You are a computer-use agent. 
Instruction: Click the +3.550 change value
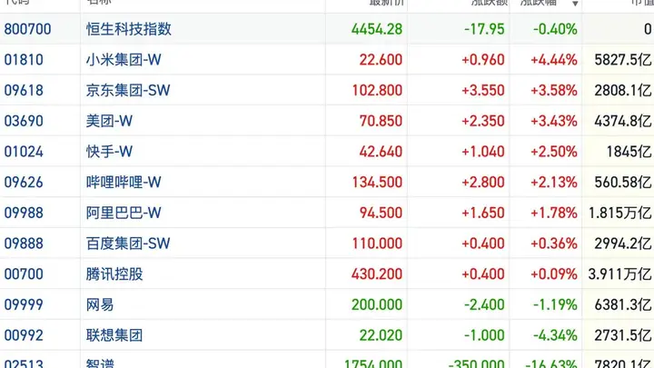point(483,90)
